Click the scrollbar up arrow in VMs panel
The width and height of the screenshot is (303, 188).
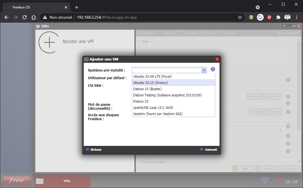pos(299,39)
